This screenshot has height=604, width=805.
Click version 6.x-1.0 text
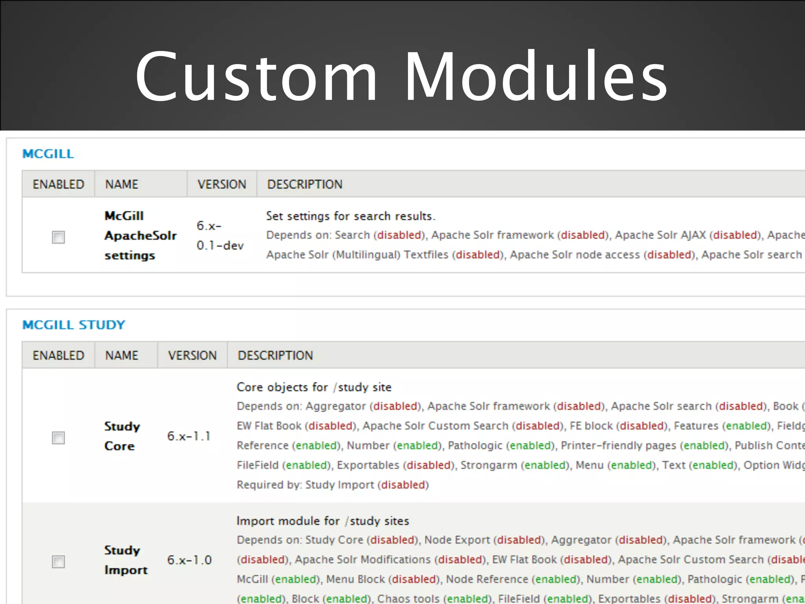pos(189,560)
